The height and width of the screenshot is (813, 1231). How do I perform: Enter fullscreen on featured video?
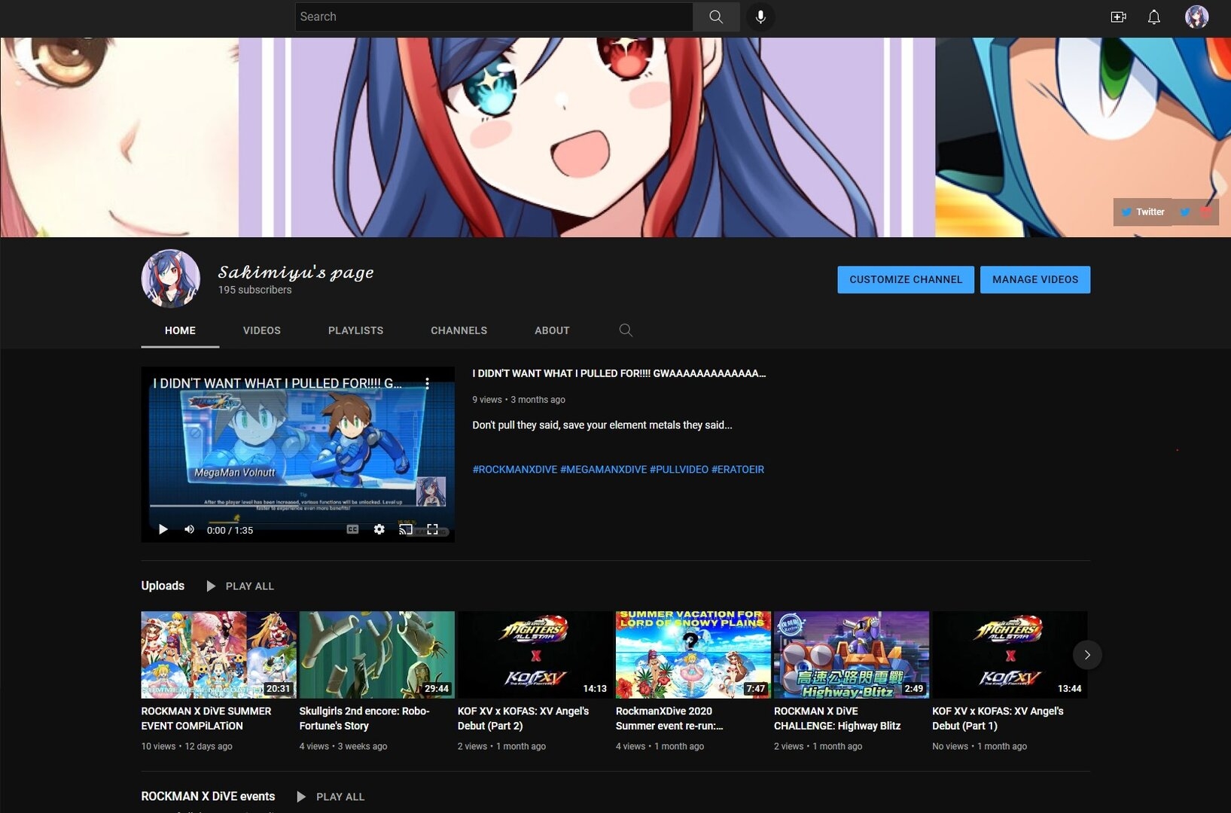pyautogui.click(x=432, y=529)
